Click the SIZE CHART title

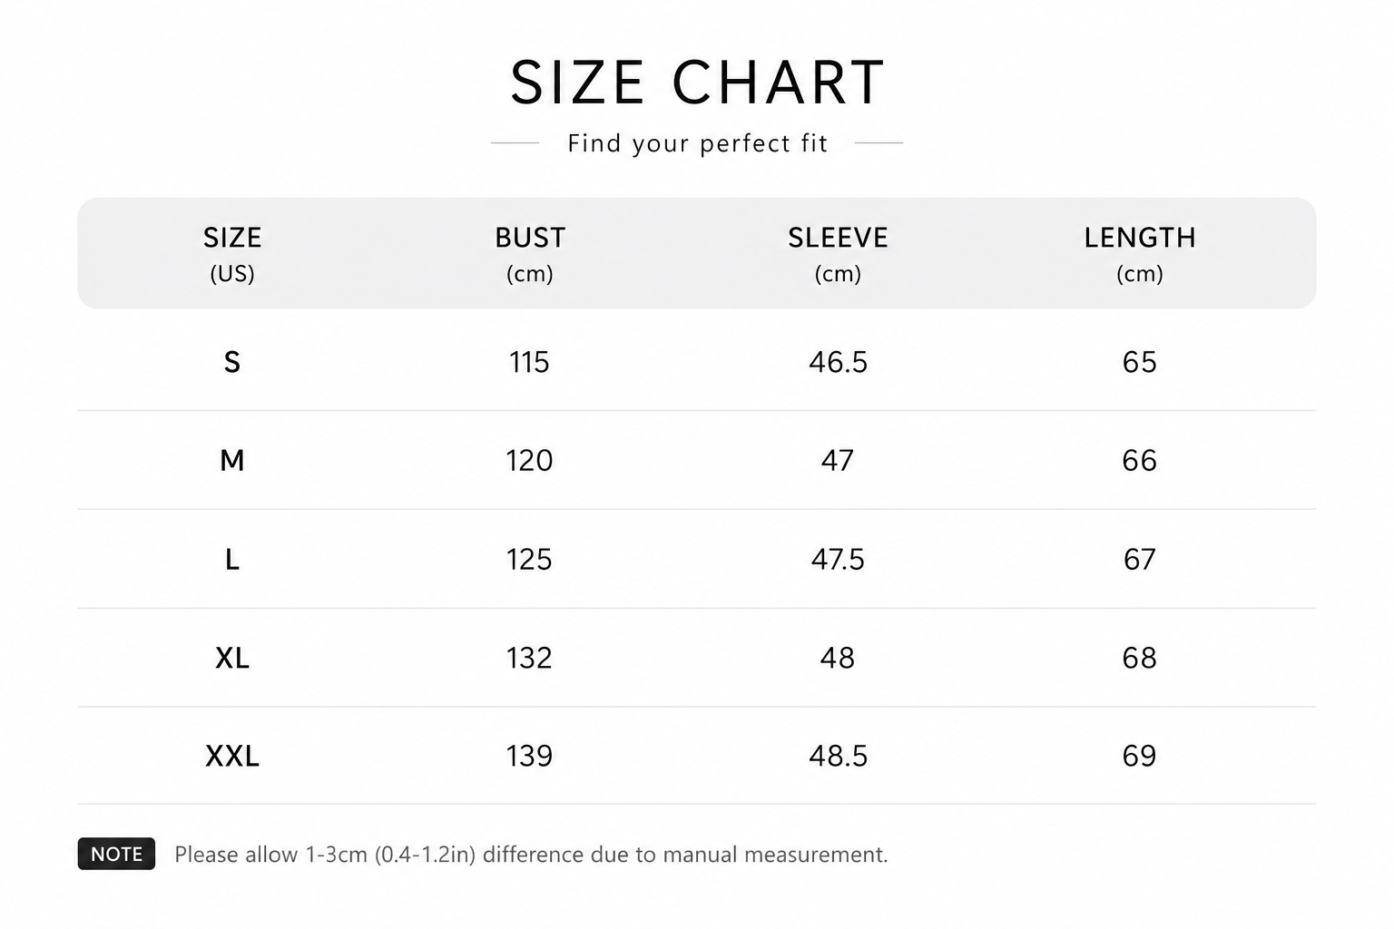pyautogui.click(x=697, y=83)
